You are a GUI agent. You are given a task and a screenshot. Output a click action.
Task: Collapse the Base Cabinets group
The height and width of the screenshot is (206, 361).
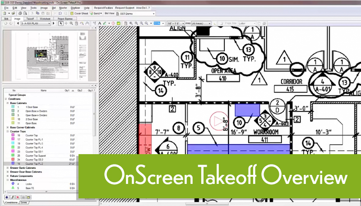click(8, 103)
